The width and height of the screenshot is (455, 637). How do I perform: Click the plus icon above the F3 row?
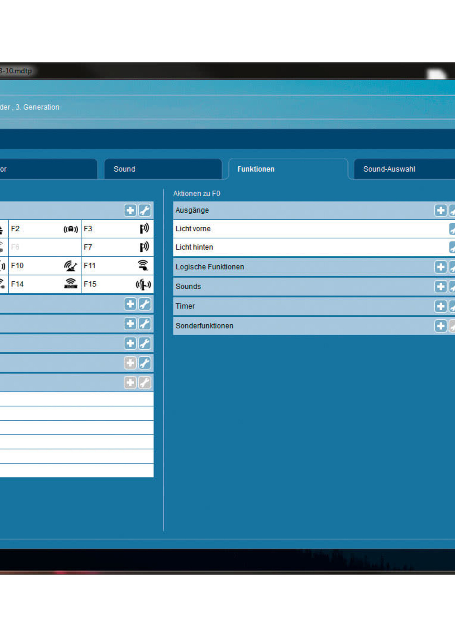pos(130,210)
